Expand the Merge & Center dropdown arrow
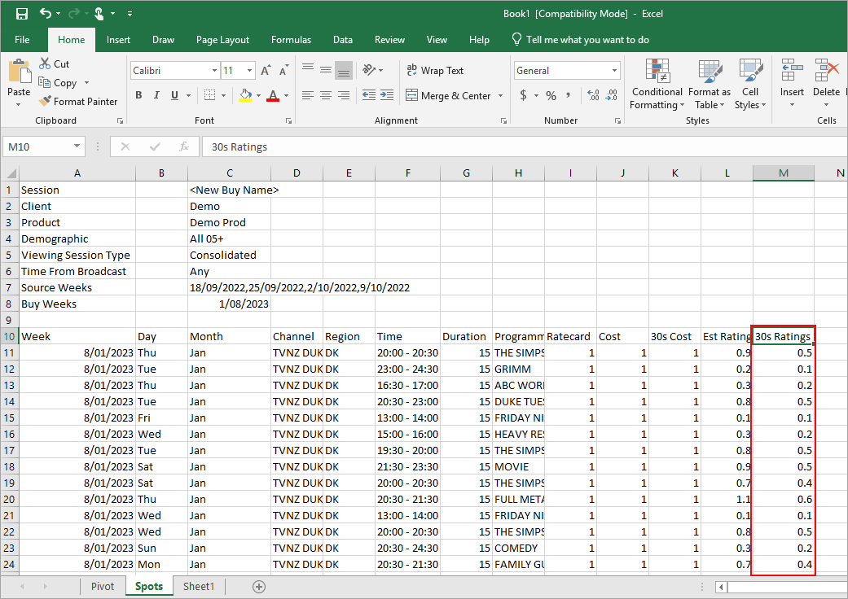Viewport: 848px width, 599px height. [x=500, y=95]
